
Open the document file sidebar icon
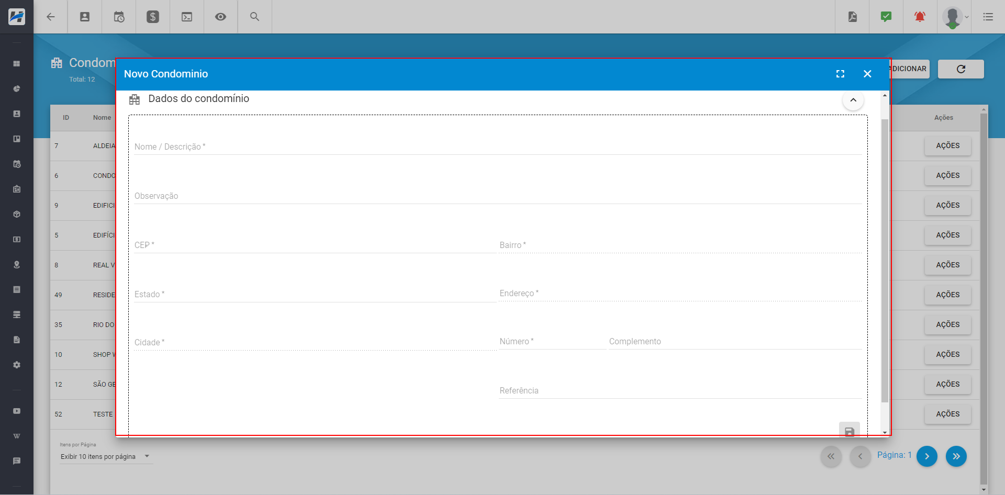17,340
